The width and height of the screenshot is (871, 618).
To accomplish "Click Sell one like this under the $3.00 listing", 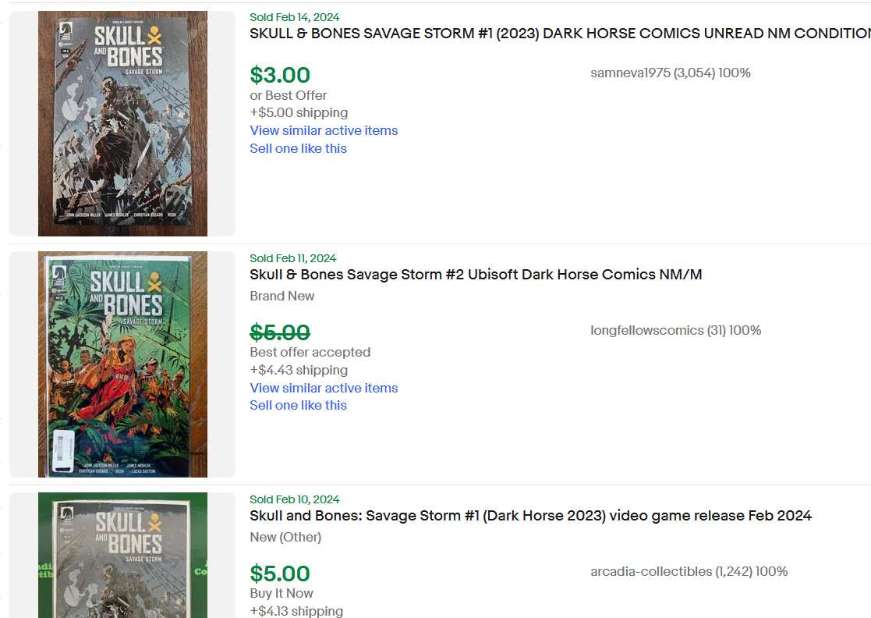I will coord(299,148).
